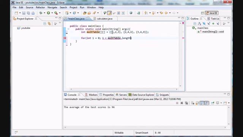The height and width of the screenshot is (137, 243).
Task: Open the Project menu
Action: (73, 8)
